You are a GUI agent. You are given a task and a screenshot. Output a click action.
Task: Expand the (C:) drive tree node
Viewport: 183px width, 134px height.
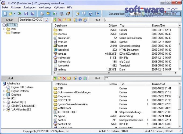coord(4,98)
